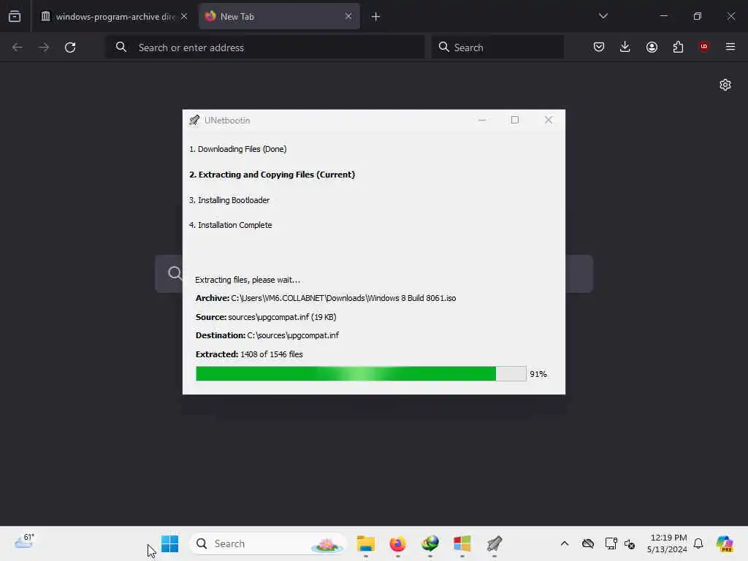This screenshot has width=748, height=561.
Task: Open Save to Pocket icon
Action: pyautogui.click(x=599, y=47)
